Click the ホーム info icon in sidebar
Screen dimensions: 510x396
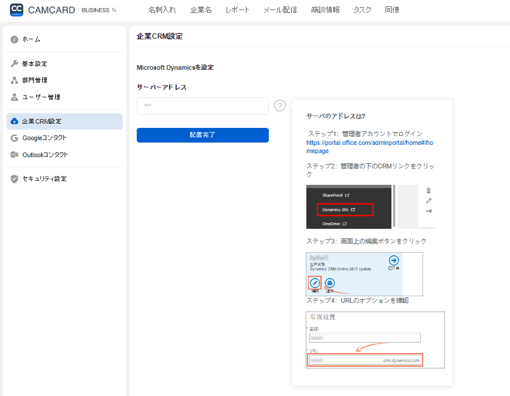coord(14,39)
